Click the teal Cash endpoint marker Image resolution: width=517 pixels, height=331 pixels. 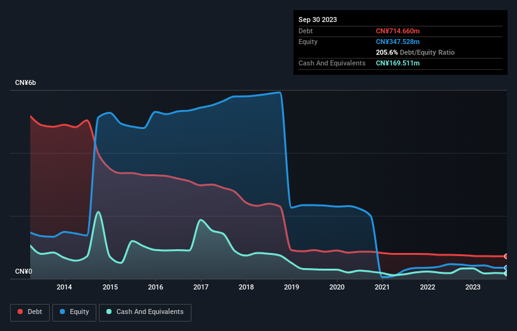506,273
